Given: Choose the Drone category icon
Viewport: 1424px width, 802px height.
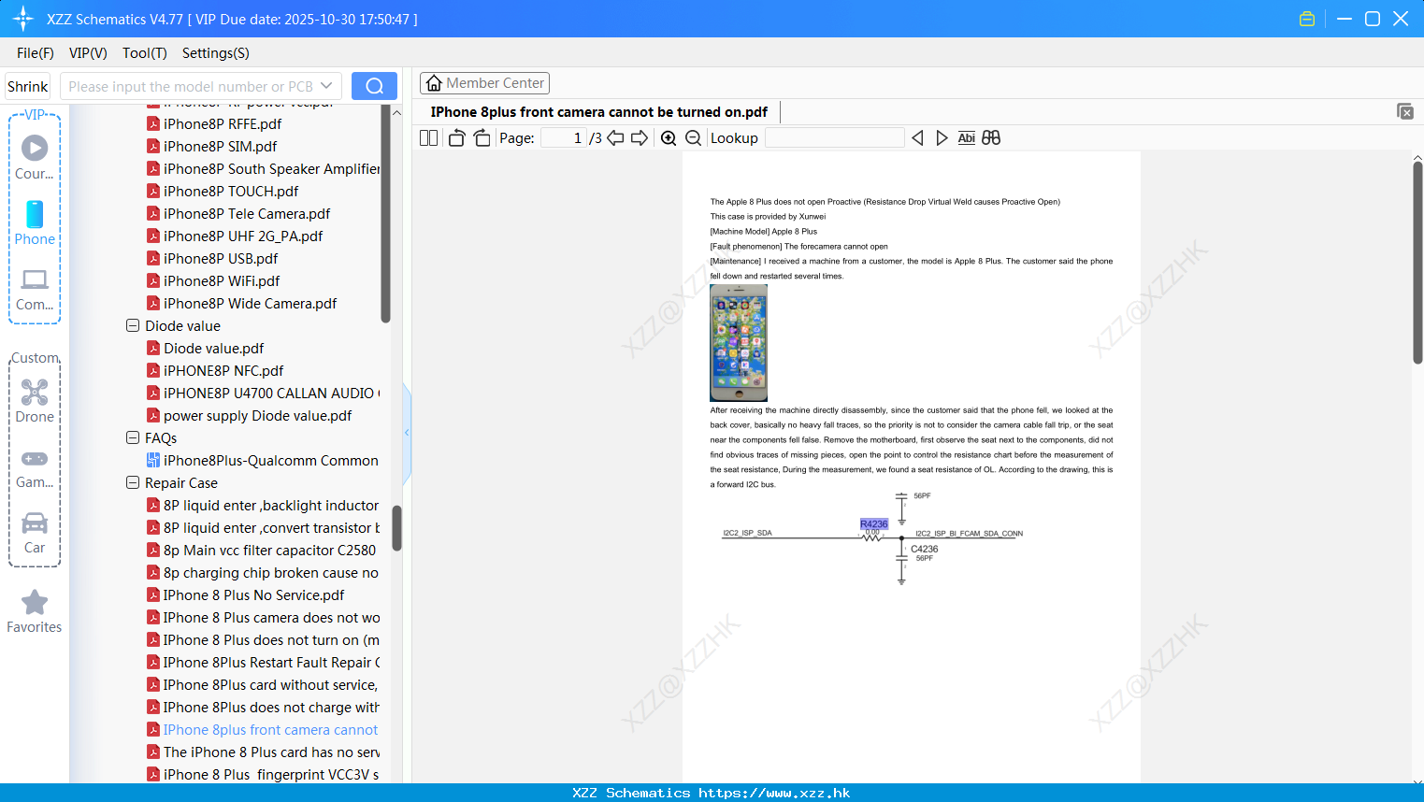Looking at the screenshot, I should (35, 401).
